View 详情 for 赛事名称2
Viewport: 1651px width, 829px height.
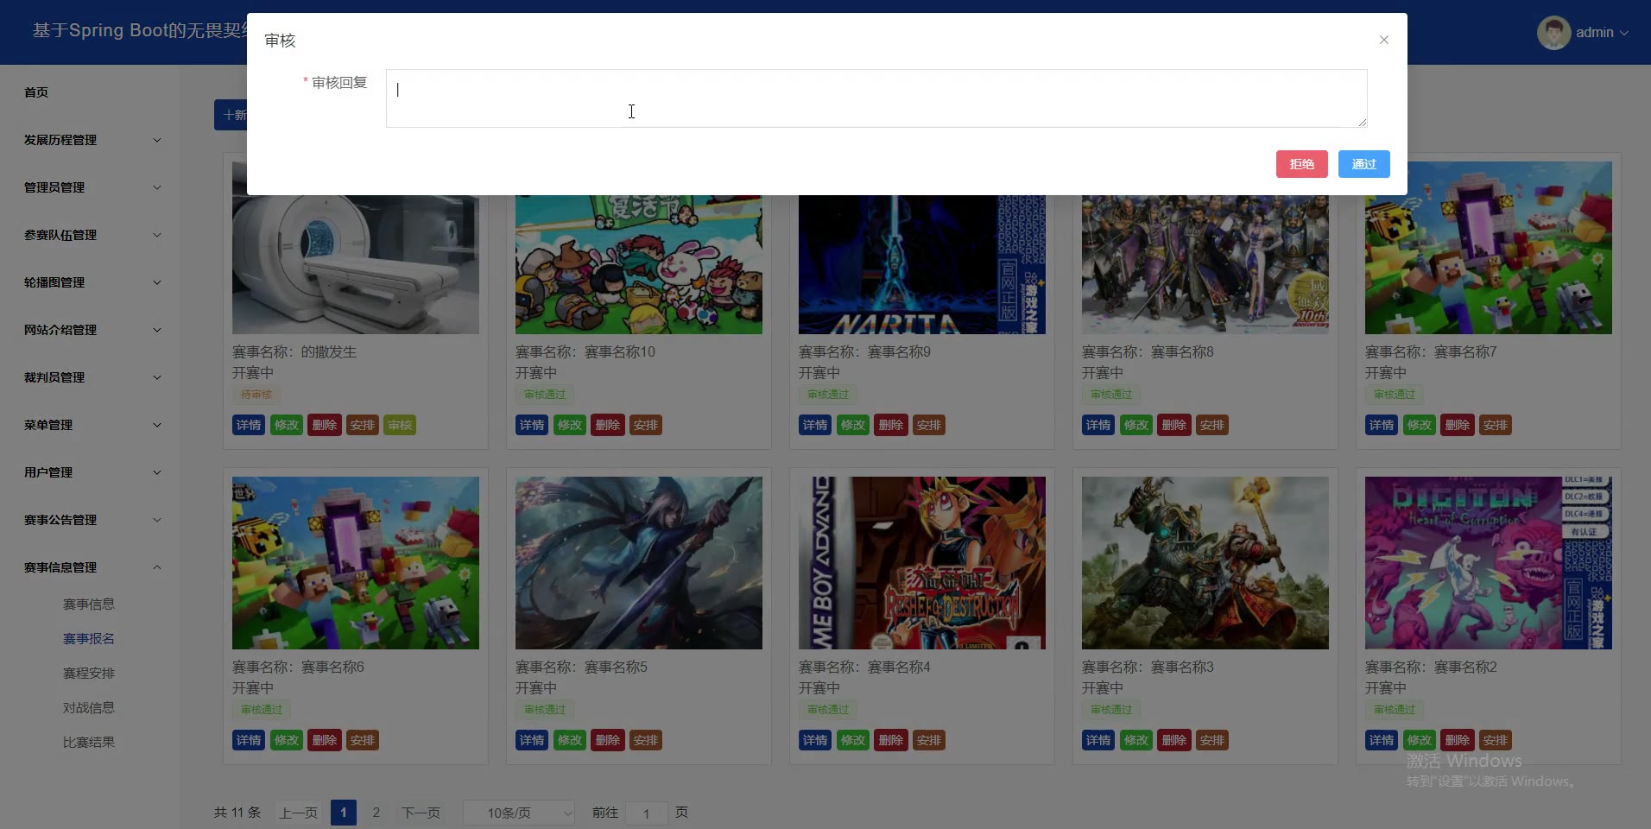point(1382,740)
